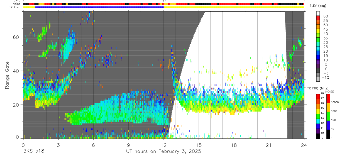Click the "UT hours on February 3, 2025" label
The width and height of the screenshot is (342, 157).
[164, 151]
